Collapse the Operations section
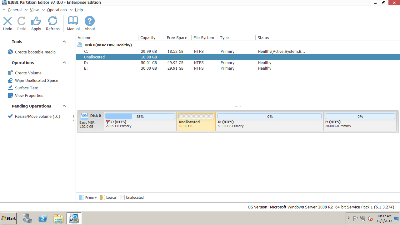 coord(64,62)
